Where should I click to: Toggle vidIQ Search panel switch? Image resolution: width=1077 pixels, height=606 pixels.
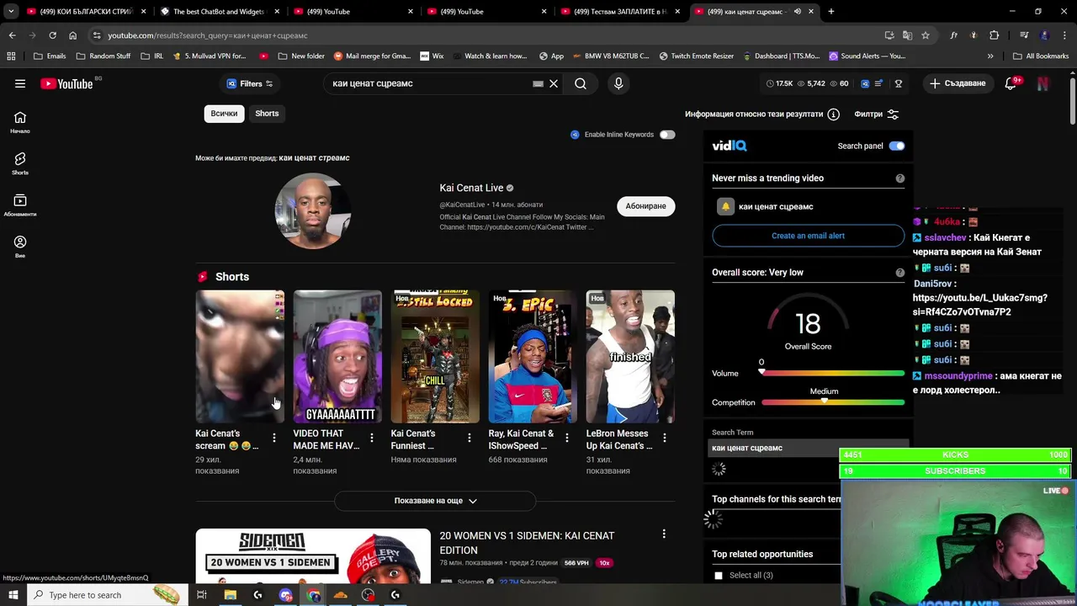[x=897, y=146]
